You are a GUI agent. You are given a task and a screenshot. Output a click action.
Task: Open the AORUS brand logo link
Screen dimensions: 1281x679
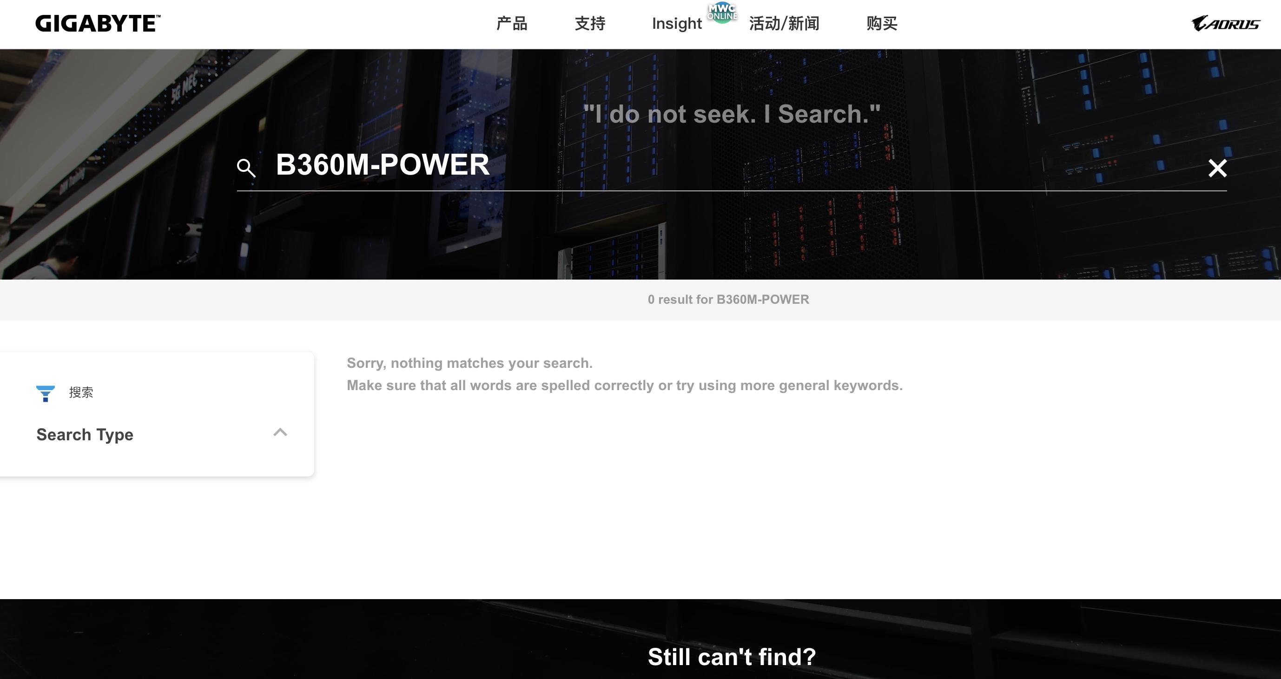click(x=1225, y=23)
